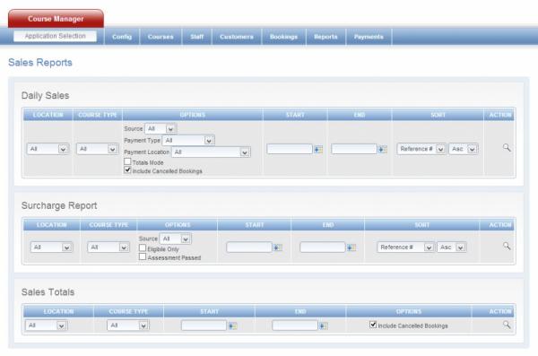Open Surcharge Report end date calendar icon
Image resolution: width=538 pixels, height=356 pixels.
coord(351,247)
